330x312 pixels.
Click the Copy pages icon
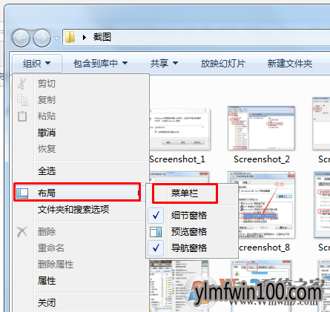click(22, 100)
